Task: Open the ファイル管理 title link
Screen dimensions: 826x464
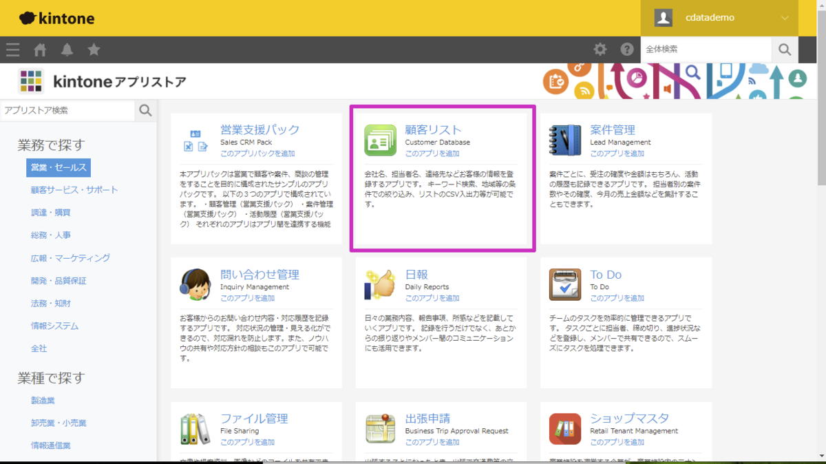Action: click(254, 418)
